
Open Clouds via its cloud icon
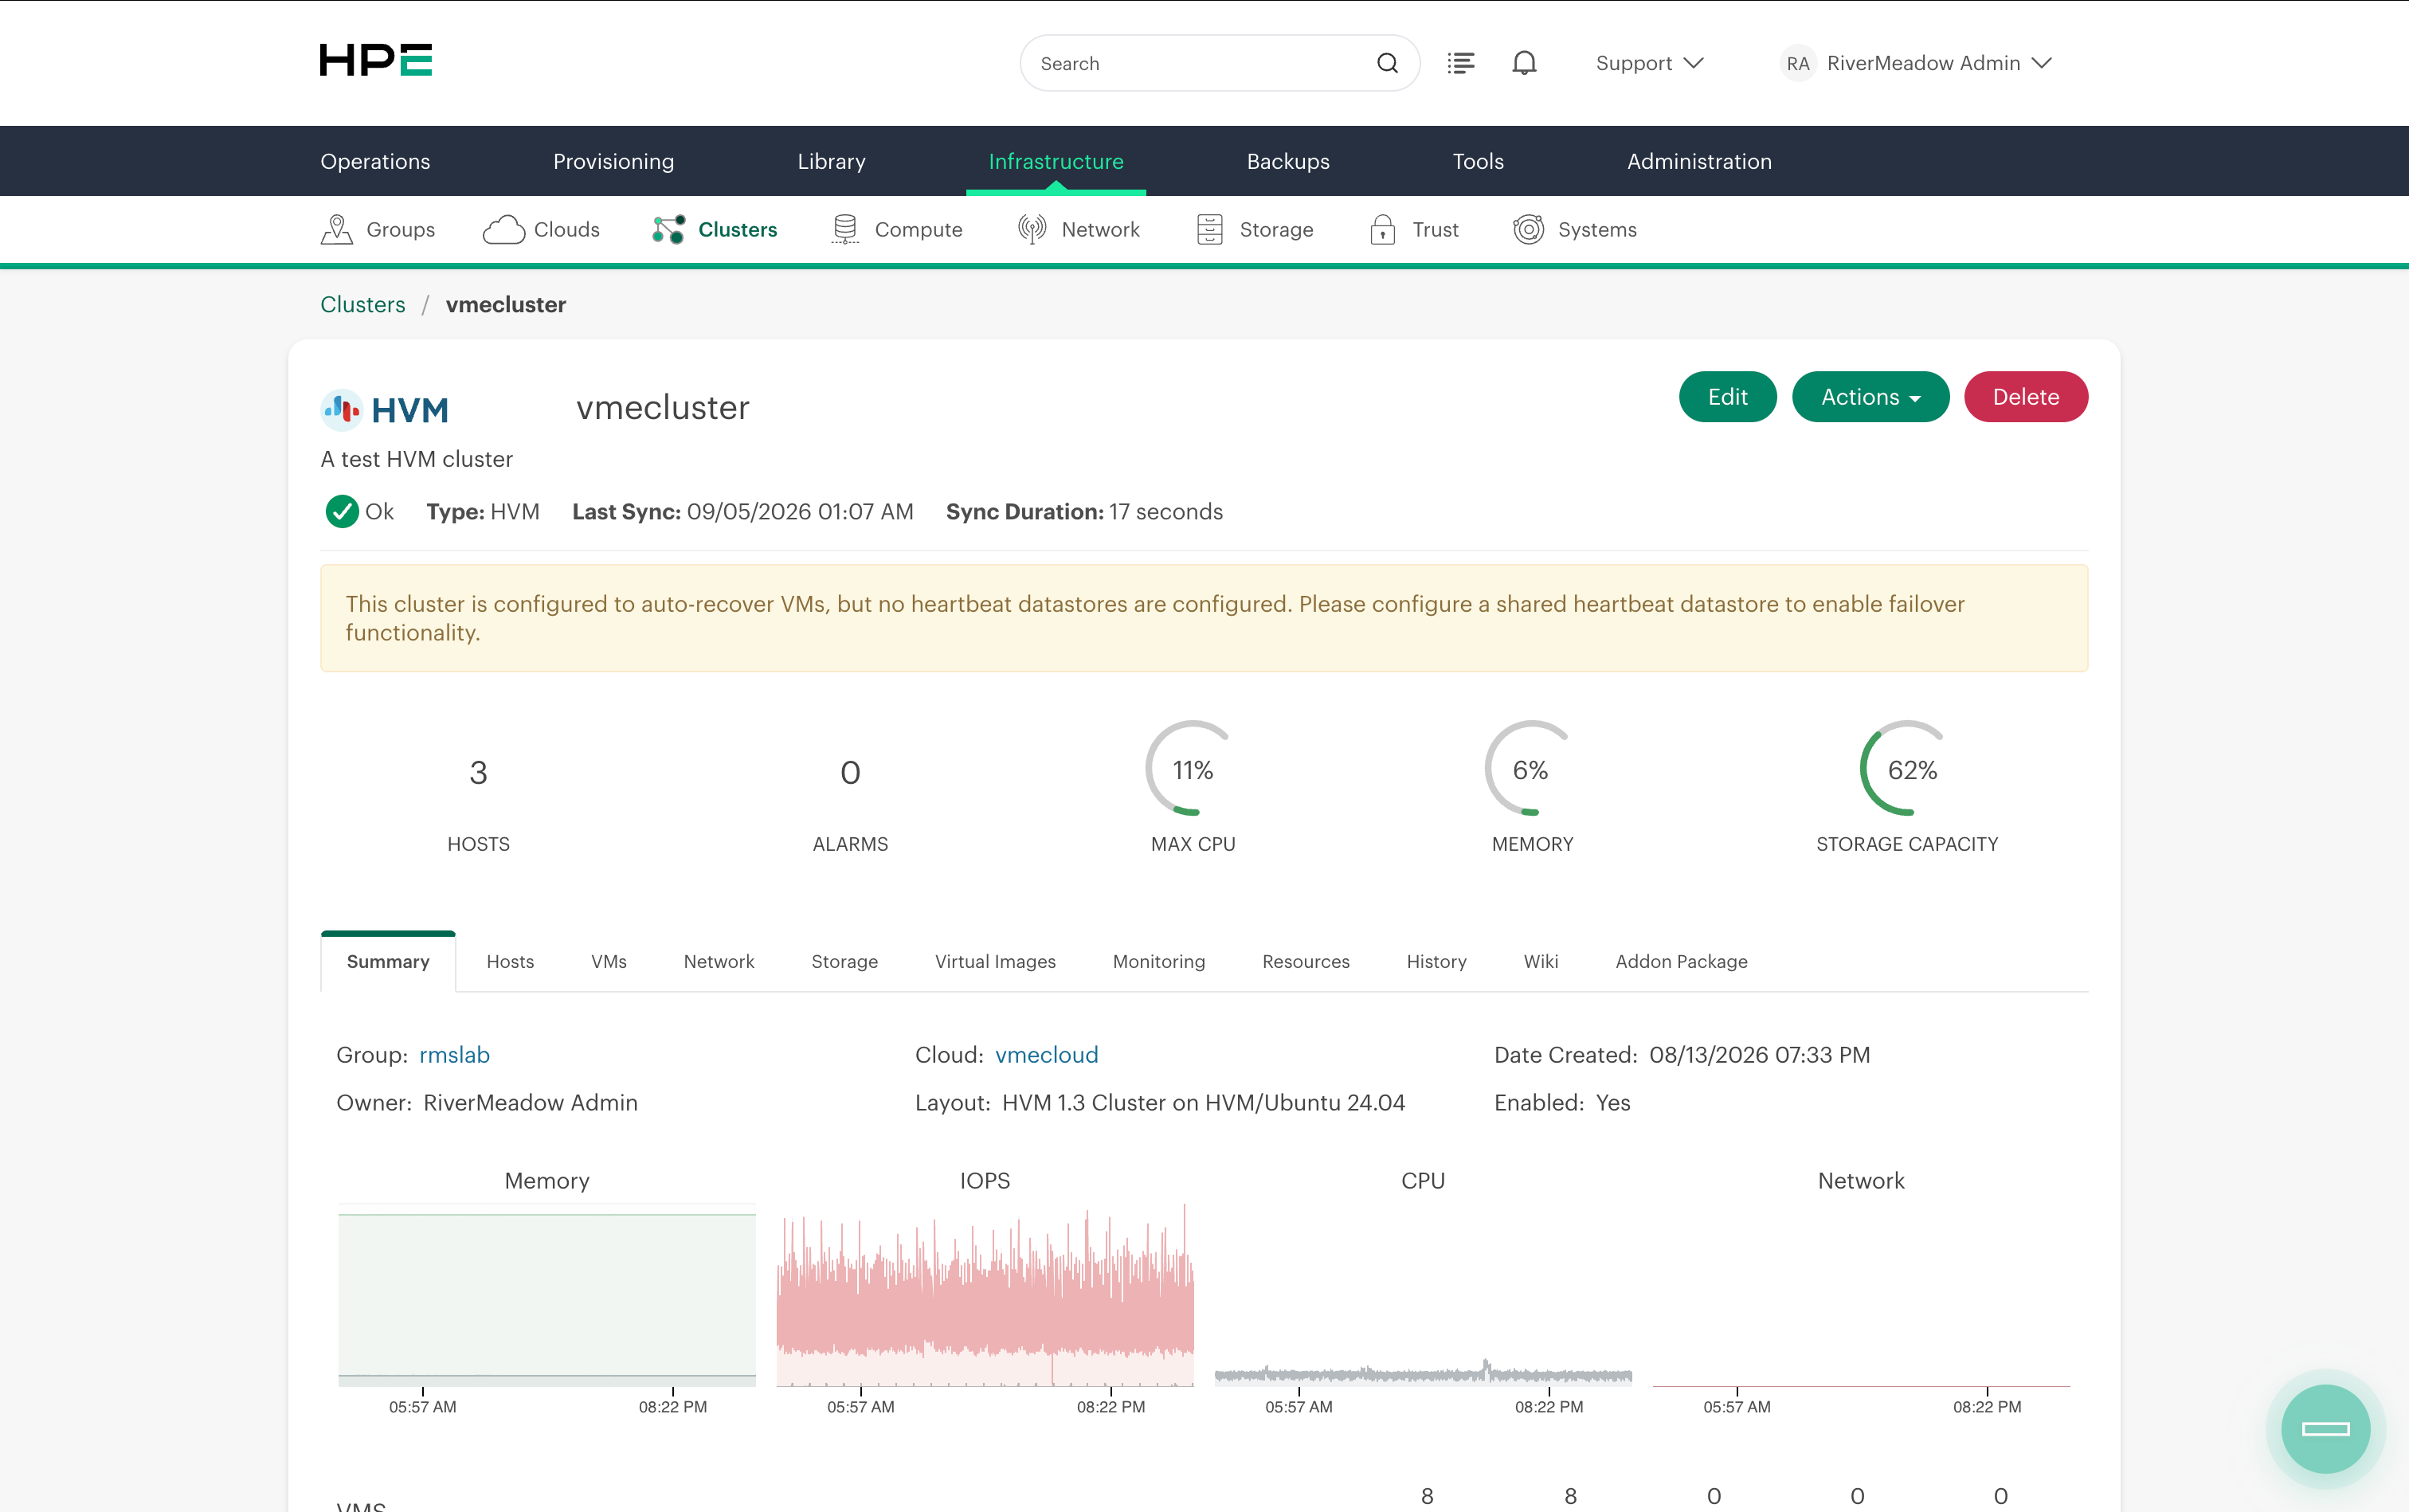coord(504,229)
